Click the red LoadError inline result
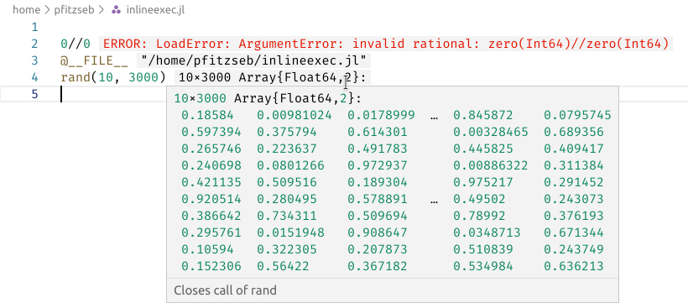Screen dimensions: 688x308 pyautogui.click(x=386, y=44)
